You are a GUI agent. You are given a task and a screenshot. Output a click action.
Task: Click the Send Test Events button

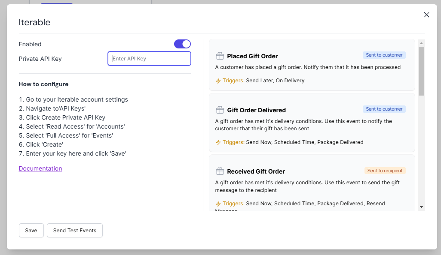[x=74, y=230]
